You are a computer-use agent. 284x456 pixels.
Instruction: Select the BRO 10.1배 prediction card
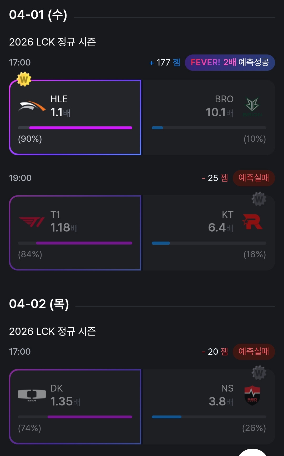click(209, 117)
